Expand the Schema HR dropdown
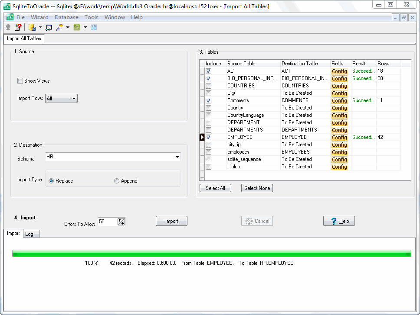420x315 pixels. pyautogui.click(x=177, y=157)
